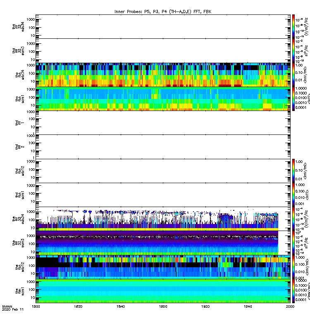Click the tha scm3 nT²/Hz colorbar
The width and height of the screenshot is (310, 330).
[293, 51]
